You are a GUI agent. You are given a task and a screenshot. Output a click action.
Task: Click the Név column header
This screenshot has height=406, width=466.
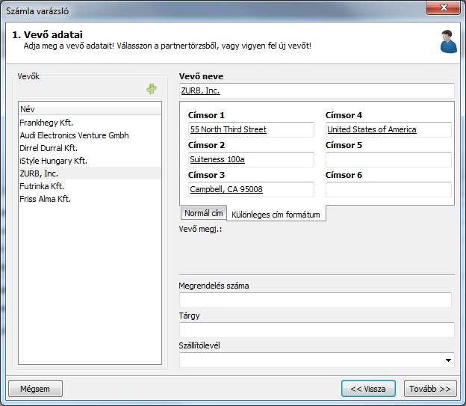pyautogui.click(x=90, y=108)
